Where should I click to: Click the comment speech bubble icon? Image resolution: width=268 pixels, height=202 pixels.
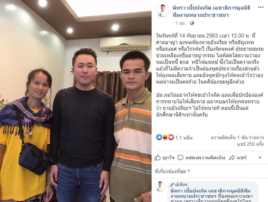click(180, 158)
